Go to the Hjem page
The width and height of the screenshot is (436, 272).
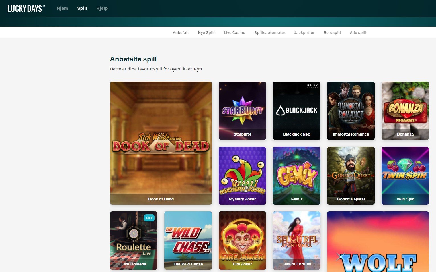pos(62,8)
